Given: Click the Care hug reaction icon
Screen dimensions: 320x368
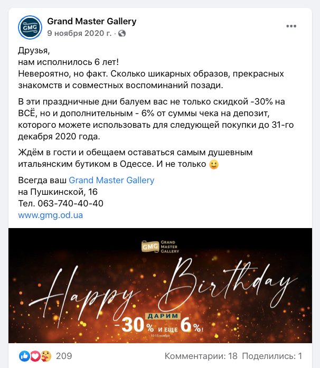Looking at the screenshot, I should (46, 356).
